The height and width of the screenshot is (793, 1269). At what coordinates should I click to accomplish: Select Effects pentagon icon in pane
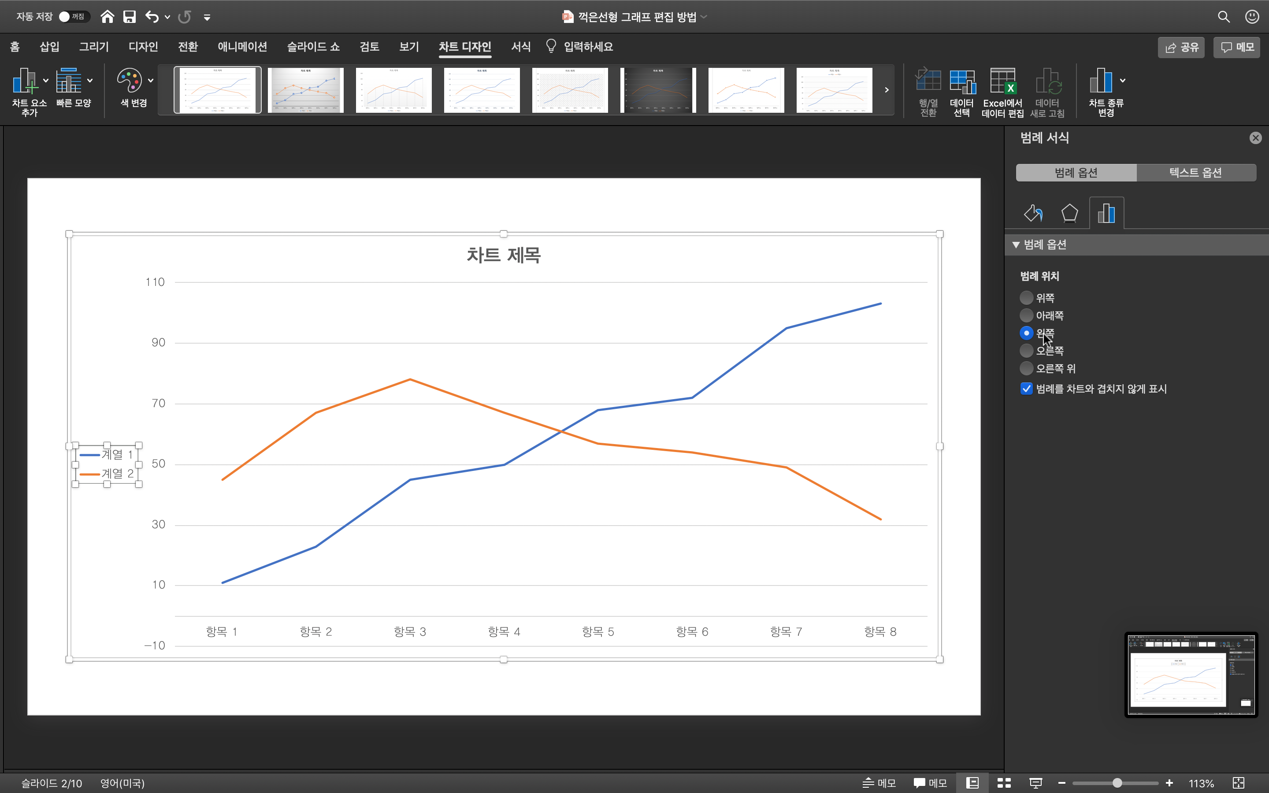(x=1070, y=214)
